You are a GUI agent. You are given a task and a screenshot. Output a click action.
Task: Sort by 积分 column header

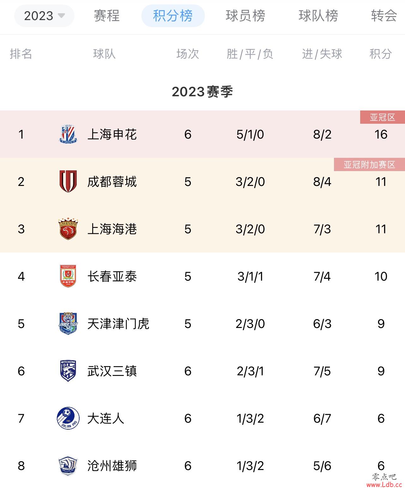click(x=381, y=54)
